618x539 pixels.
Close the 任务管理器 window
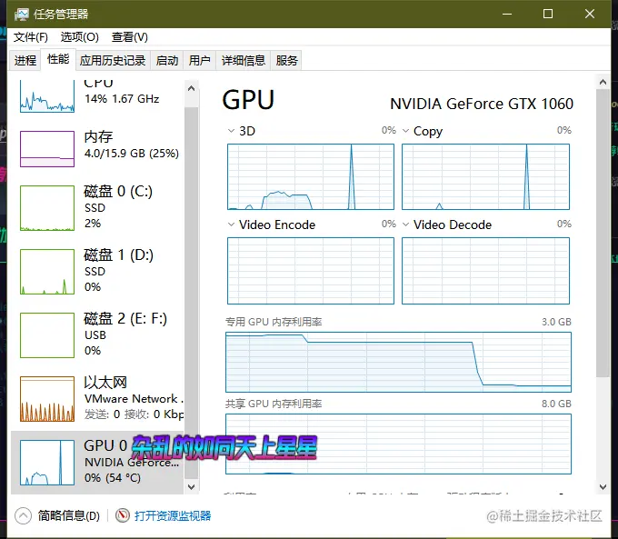[x=590, y=14]
